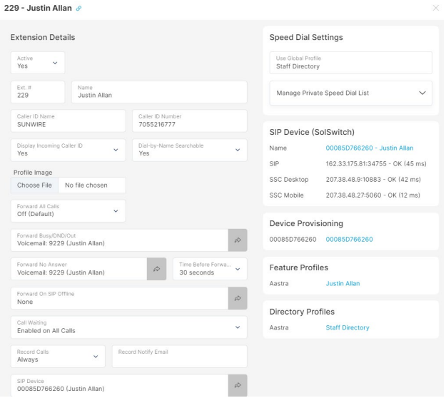
Task: Click forward arrow icon for Forward No Answer
Action: 157,269
